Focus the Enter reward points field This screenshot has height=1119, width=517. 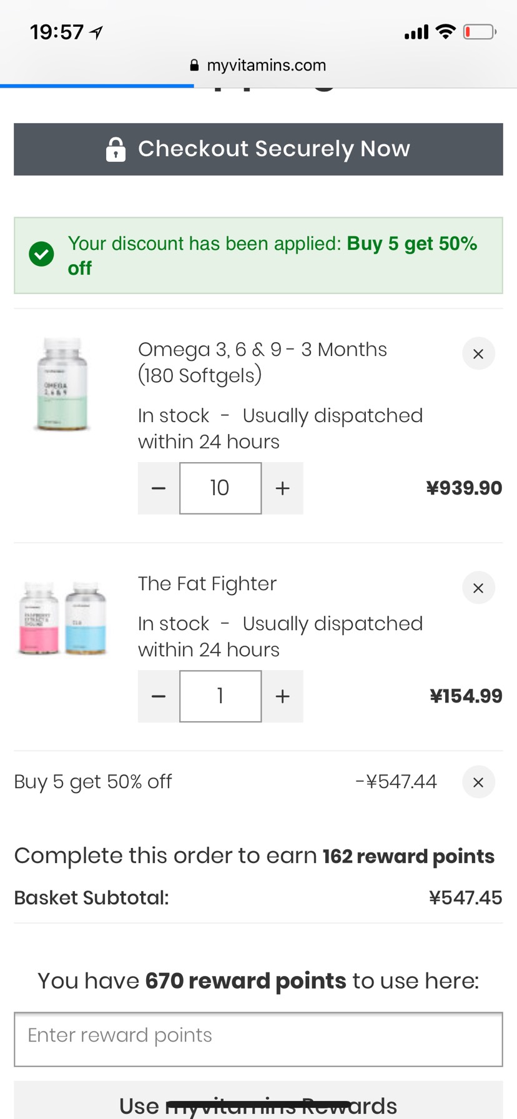tap(258, 1039)
